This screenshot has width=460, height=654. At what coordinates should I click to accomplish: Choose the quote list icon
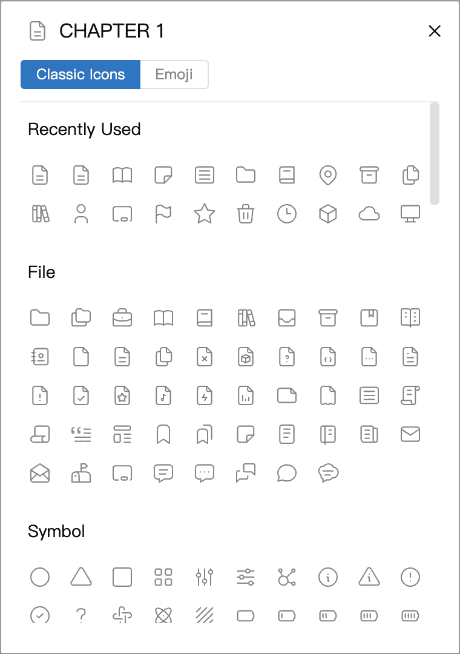point(81,434)
